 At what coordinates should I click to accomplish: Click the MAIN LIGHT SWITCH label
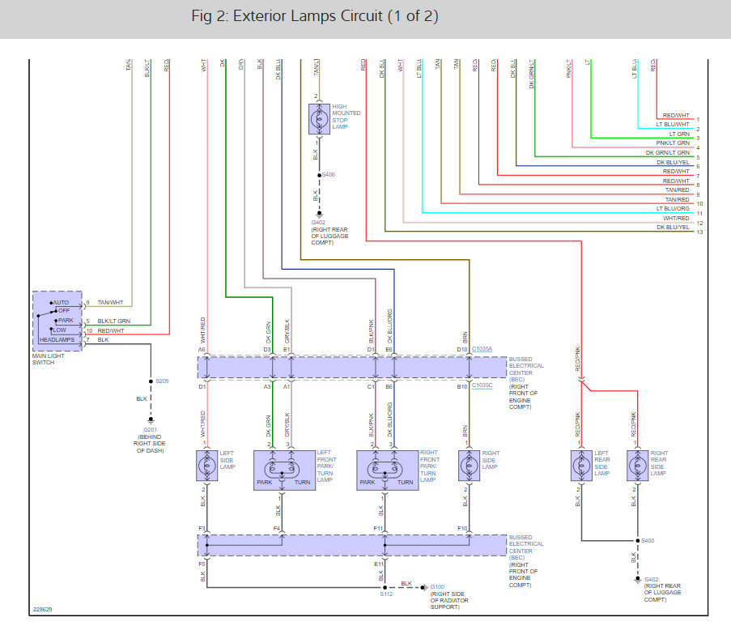(48, 359)
